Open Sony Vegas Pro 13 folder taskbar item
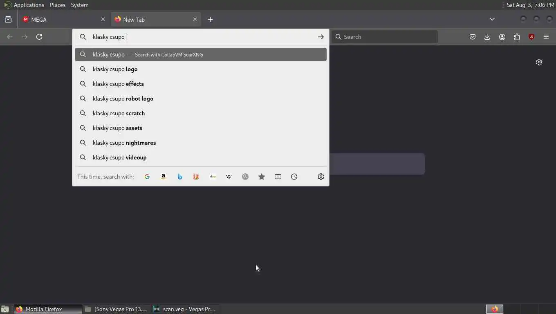556x314 pixels. (x=117, y=309)
